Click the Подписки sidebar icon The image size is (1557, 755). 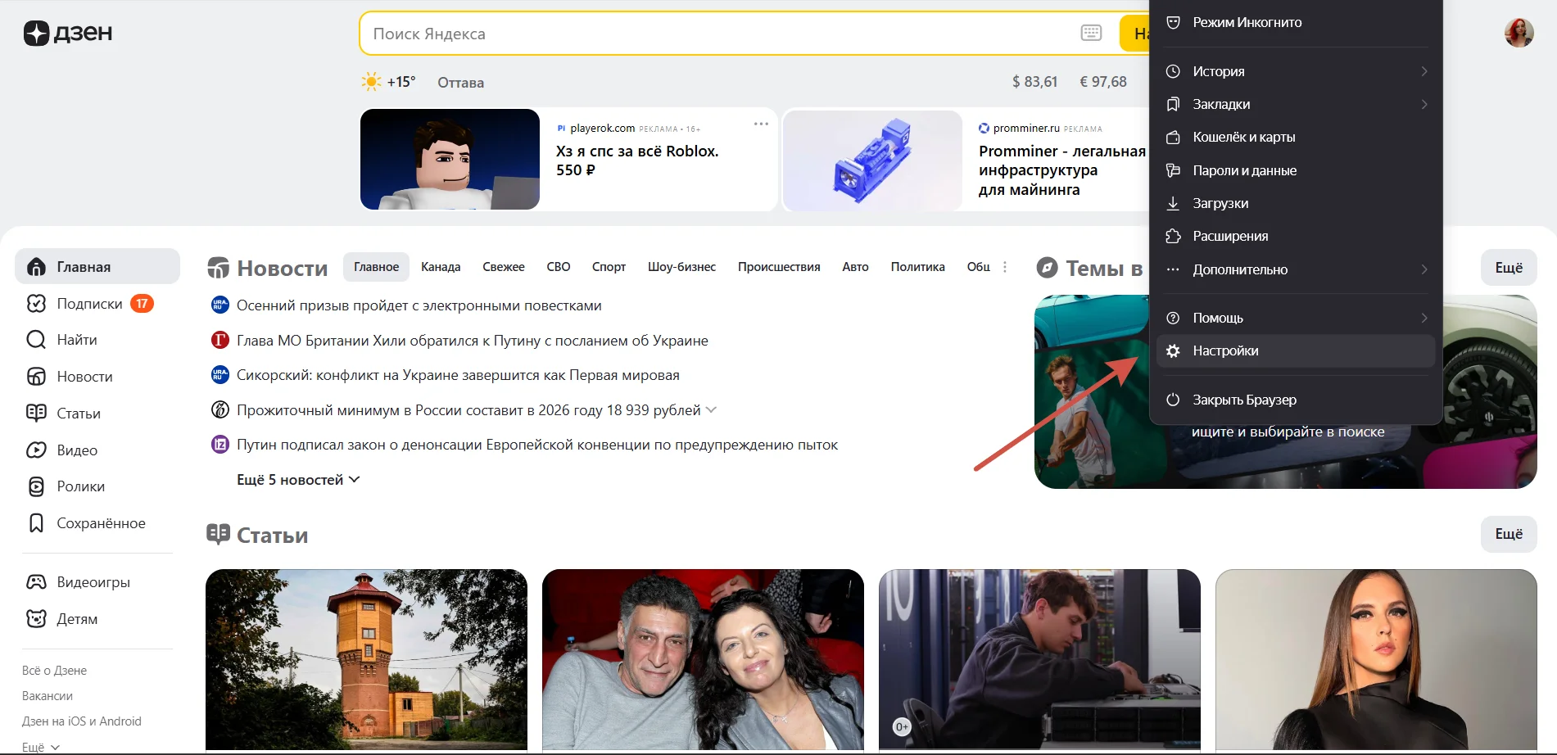click(x=36, y=304)
